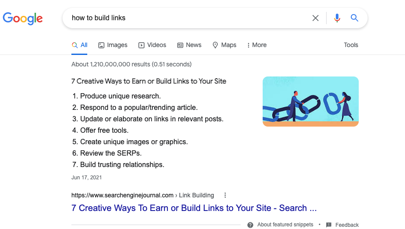Click the question mark About featured snippets icon
Screen dimensions: 405x229
pyautogui.click(x=250, y=225)
